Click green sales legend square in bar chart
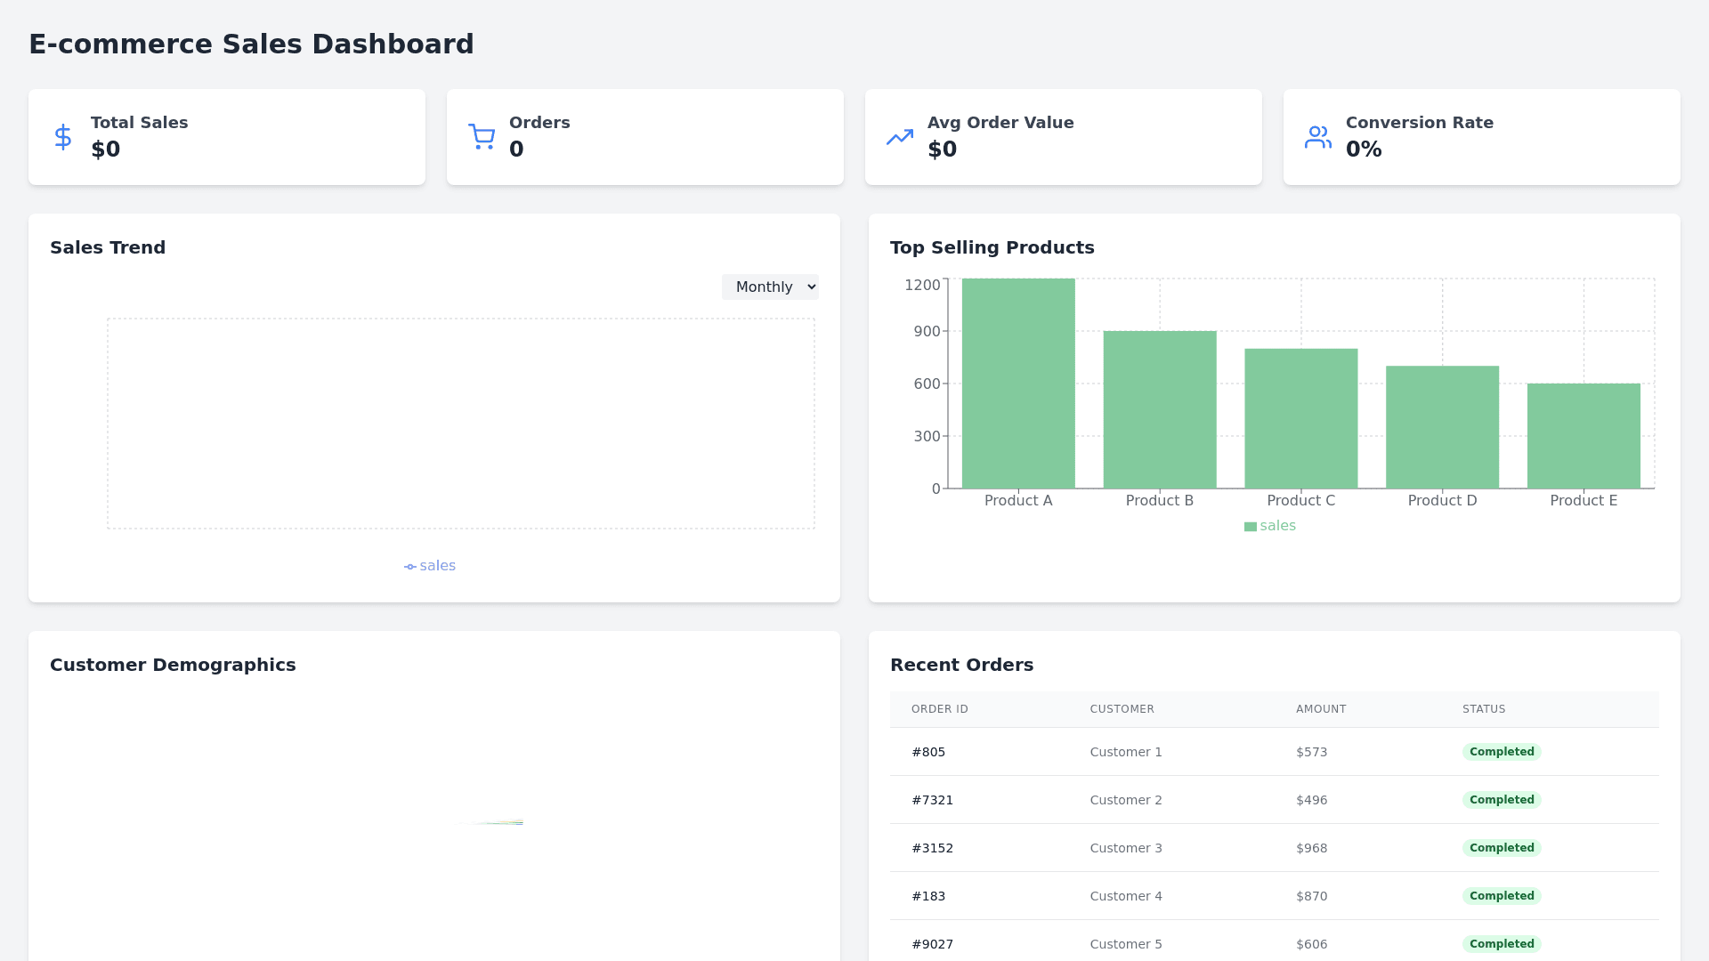This screenshot has width=1709, height=961. [1250, 527]
